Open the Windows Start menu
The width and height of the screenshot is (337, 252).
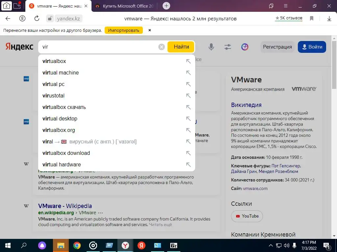pyautogui.click(x=8, y=245)
